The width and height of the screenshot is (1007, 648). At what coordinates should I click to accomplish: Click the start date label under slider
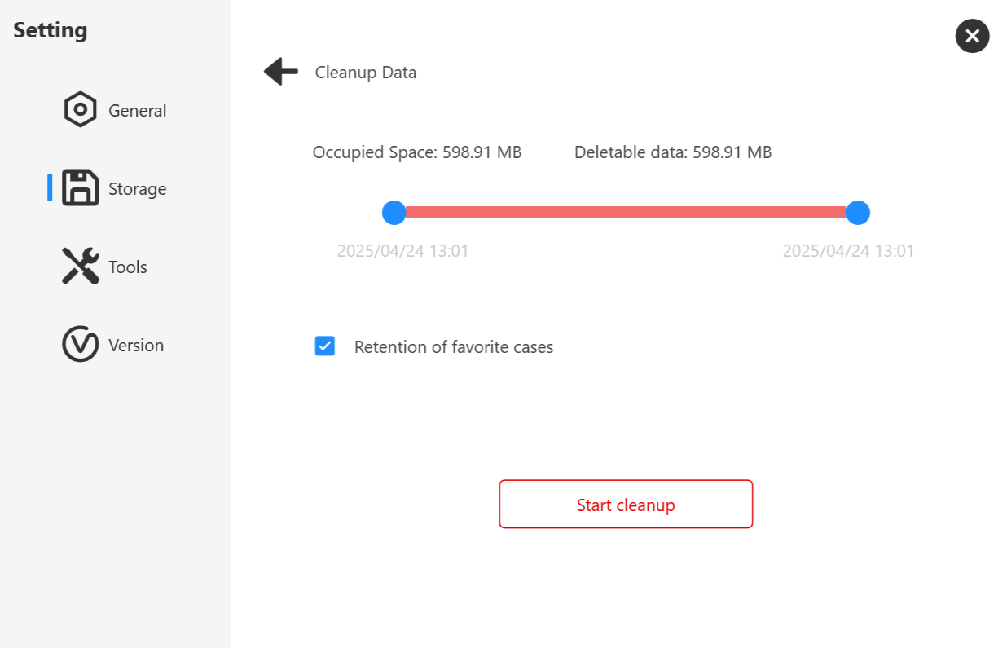point(403,251)
